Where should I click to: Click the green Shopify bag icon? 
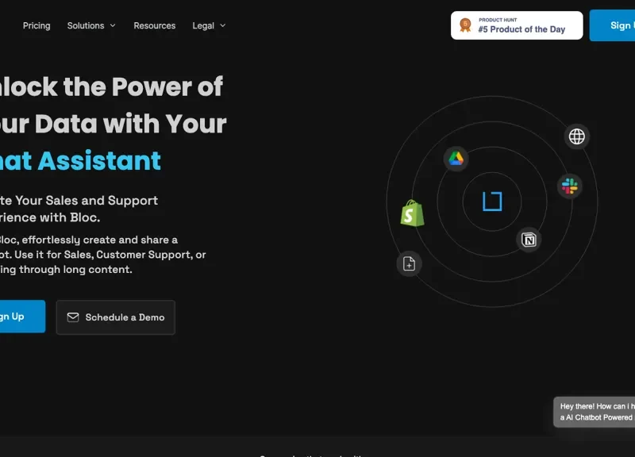pyautogui.click(x=412, y=213)
